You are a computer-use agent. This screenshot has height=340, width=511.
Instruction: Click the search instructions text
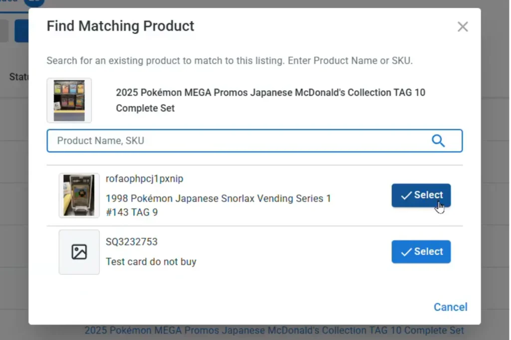[x=230, y=61]
